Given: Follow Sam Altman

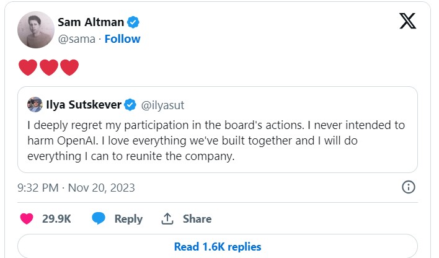Looking at the screenshot, I should (x=123, y=39).
